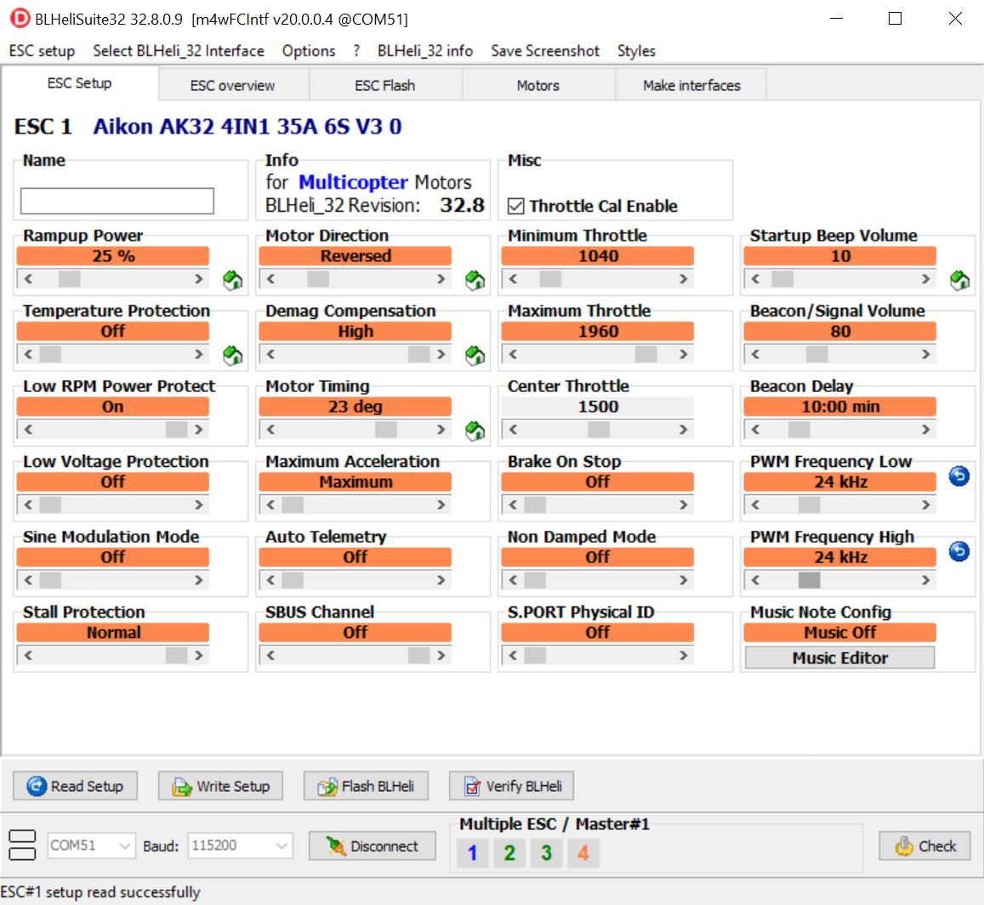Increase Minimum Throttle with right arrow
Screen dimensions: 984x905
684,279
